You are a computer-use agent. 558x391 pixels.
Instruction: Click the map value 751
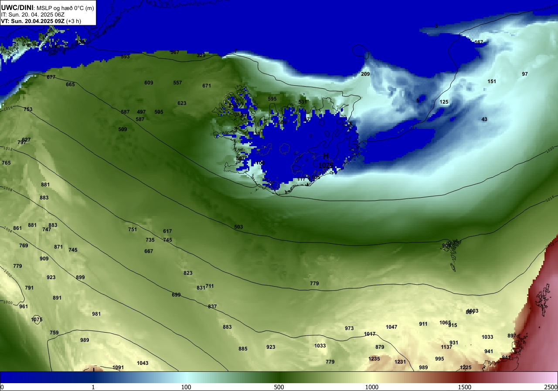click(x=133, y=229)
